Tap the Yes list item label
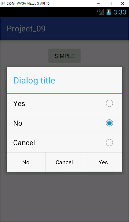Image resolution: width=129 pixels, height=222 pixels. pos(19,104)
